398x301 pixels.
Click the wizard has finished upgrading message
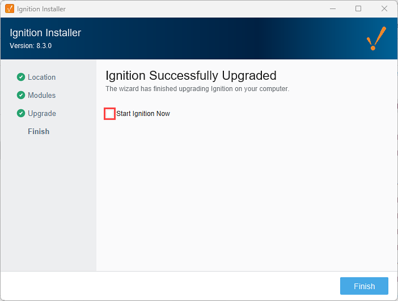(x=197, y=89)
